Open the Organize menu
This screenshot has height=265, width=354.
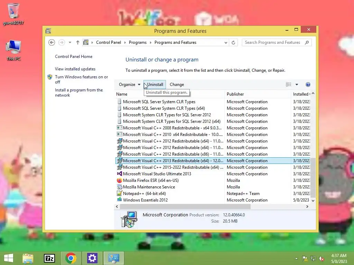(x=130, y=85)
